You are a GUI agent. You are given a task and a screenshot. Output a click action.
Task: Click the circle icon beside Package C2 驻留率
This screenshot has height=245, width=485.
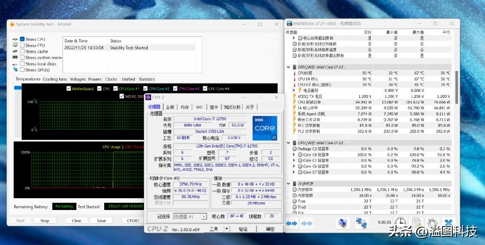(295, 149)
